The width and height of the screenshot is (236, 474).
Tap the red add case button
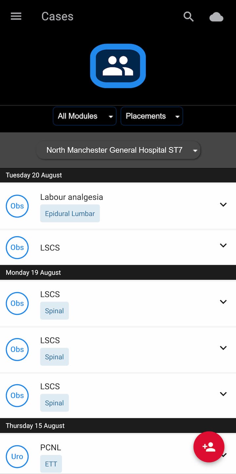click(209, 447)
